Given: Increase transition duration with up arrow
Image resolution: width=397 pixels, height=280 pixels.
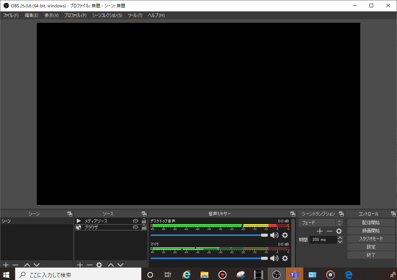Looking at the screenshot, I should click(x=340, y=238).
